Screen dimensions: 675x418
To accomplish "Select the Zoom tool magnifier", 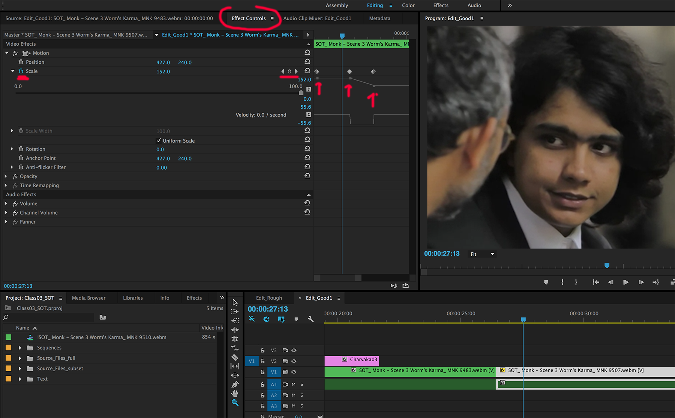I will (x=235, y=403).
